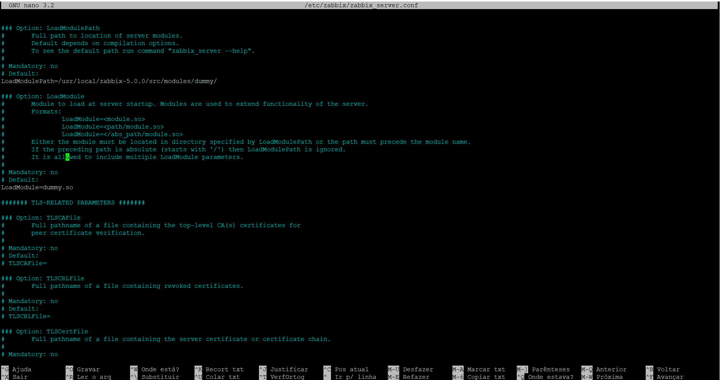Screen dimensions: 720x380
Task: Select the ^X Sair exit shortcut
Action: [14, 377]
